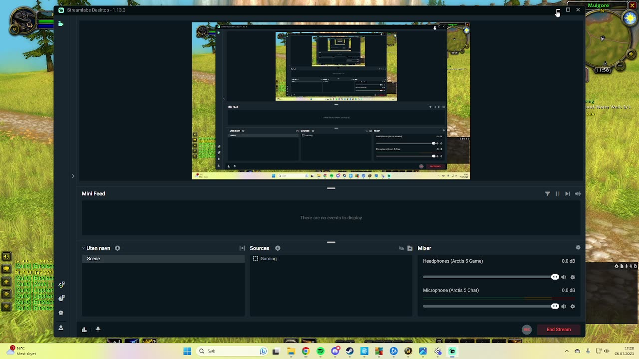Open the Uten navn scene collection dropdown
Image resolution: width=639 pixels, height=359 pixels.
(x=96, y=248)
